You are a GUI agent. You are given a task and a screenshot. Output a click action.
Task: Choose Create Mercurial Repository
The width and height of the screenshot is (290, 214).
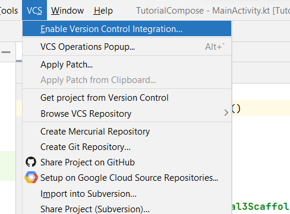pos(127,132)
